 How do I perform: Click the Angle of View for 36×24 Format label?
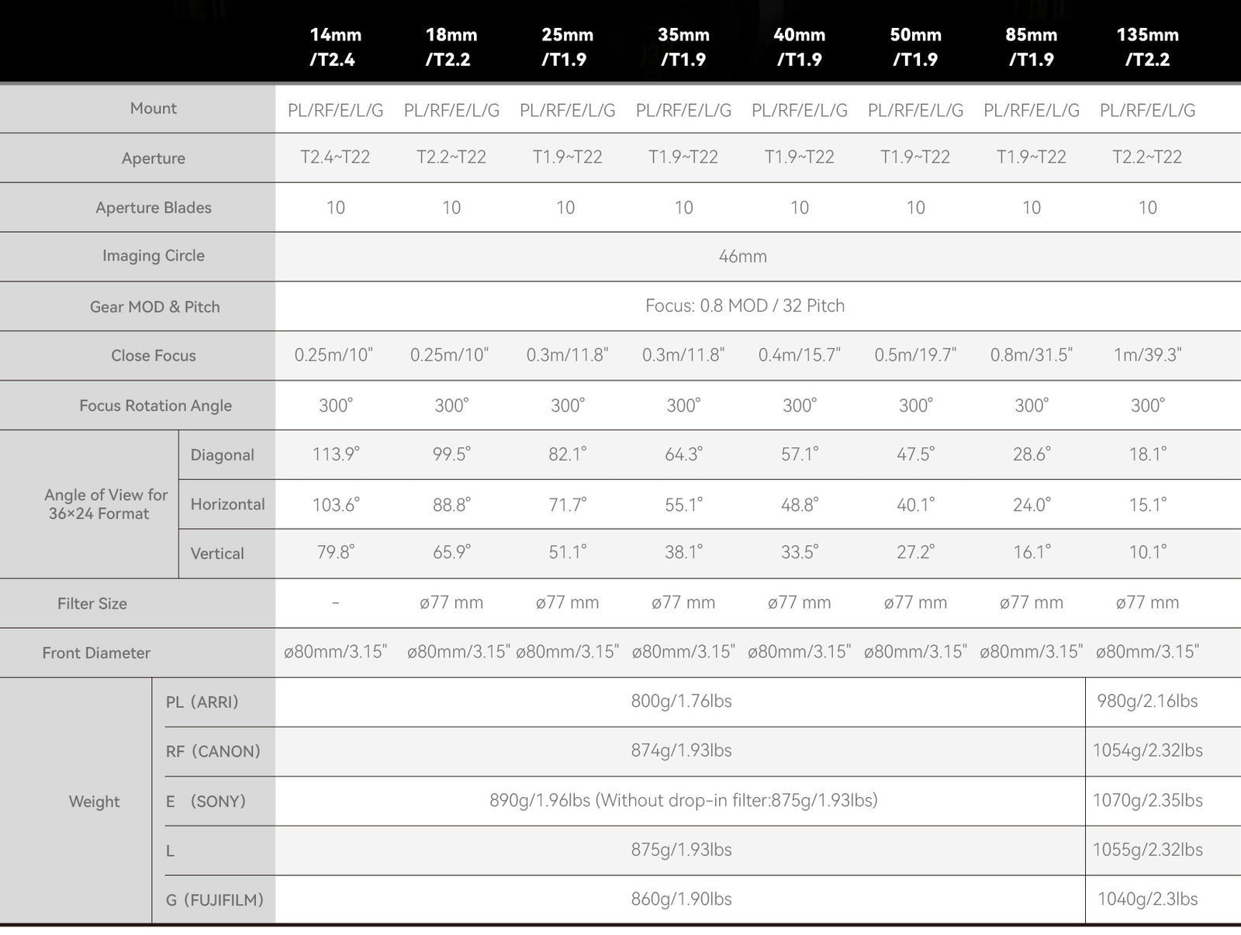pyautogui.click(x=105, y=504)
